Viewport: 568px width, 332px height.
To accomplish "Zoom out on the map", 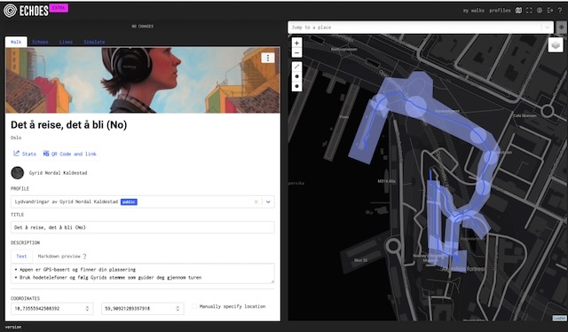I will [x=296, y=53].
